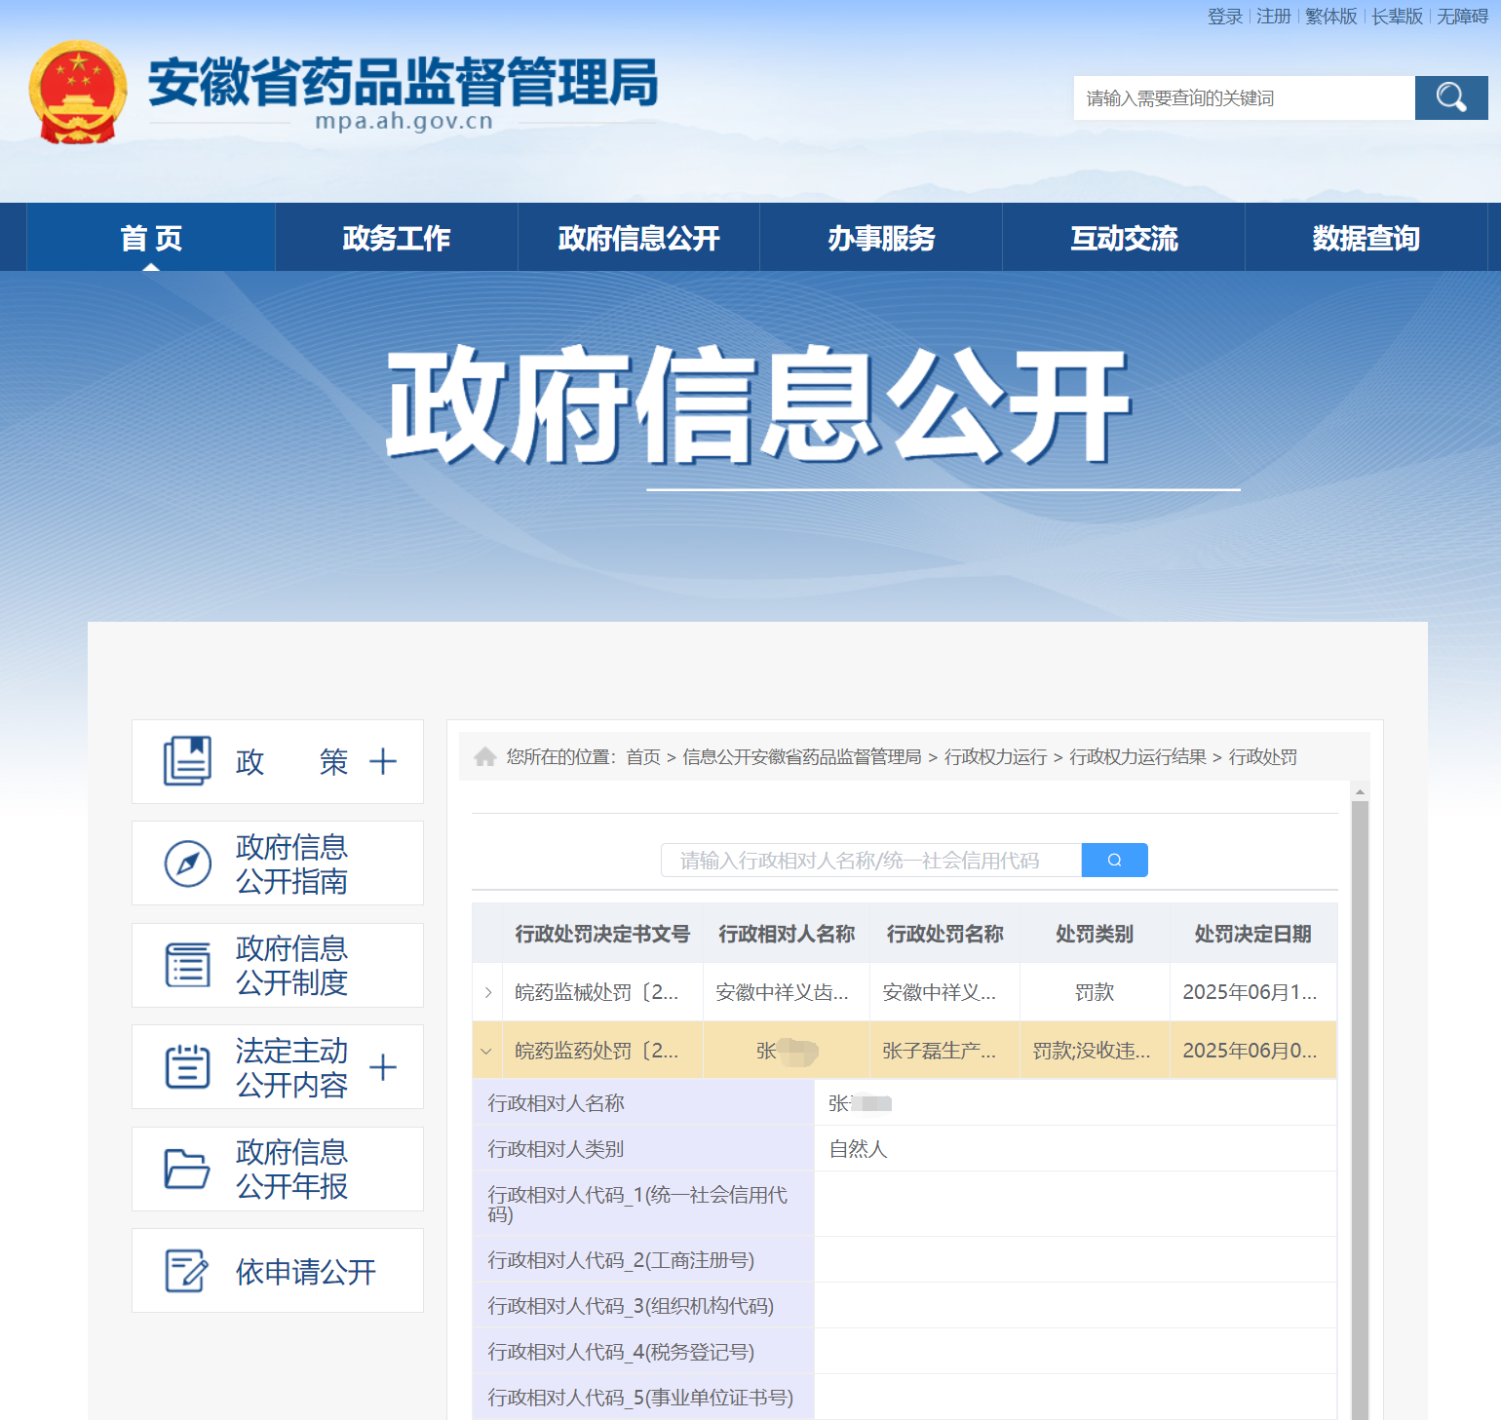
Task: Click the 安徽中祥义齿... name cell
Action: click(x=787, y=992)
